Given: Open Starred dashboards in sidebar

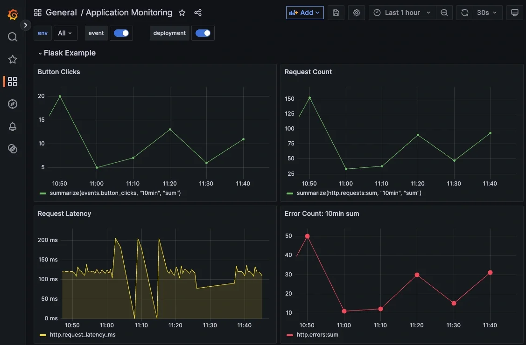Looking at the screenshot, I should (13, 59).
